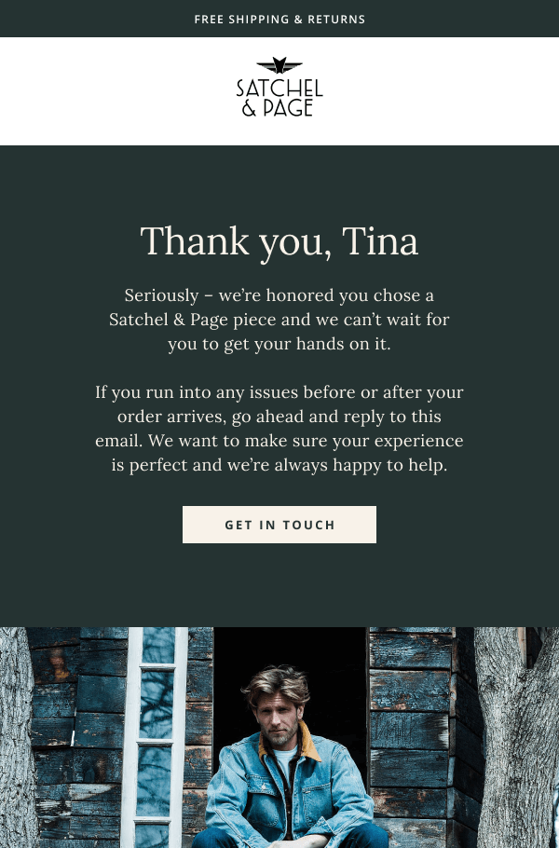
Task: Click the "If you run into any issues" line
Action: pos(279,392)
